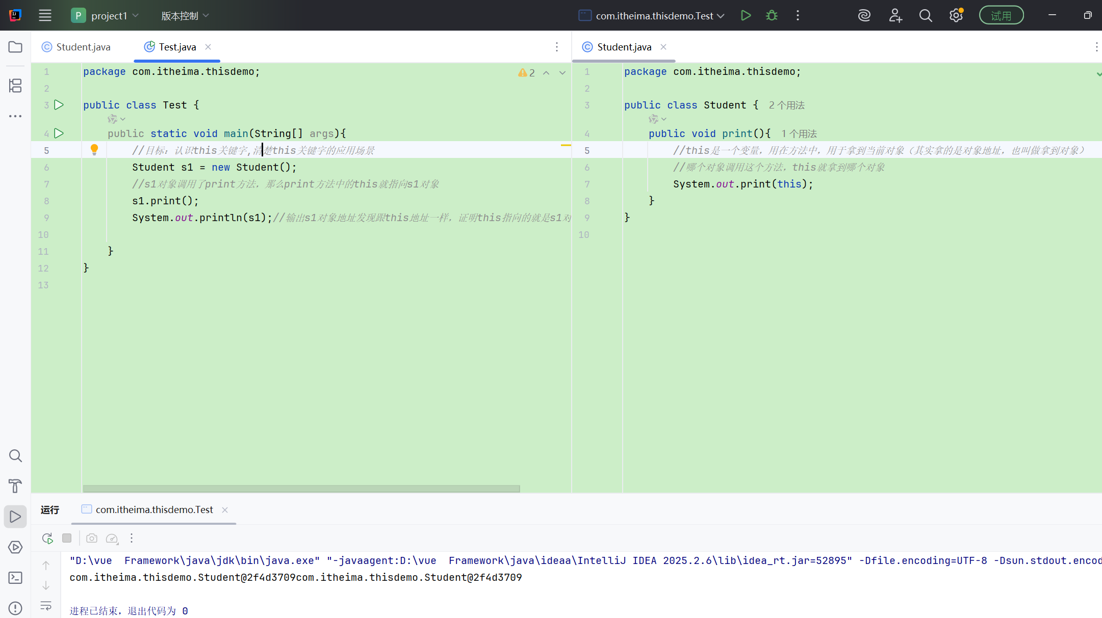The width and height of the screenshot is (1102, 618).
Task: Toggle soft-wrap in the run console
Action: 46,606
